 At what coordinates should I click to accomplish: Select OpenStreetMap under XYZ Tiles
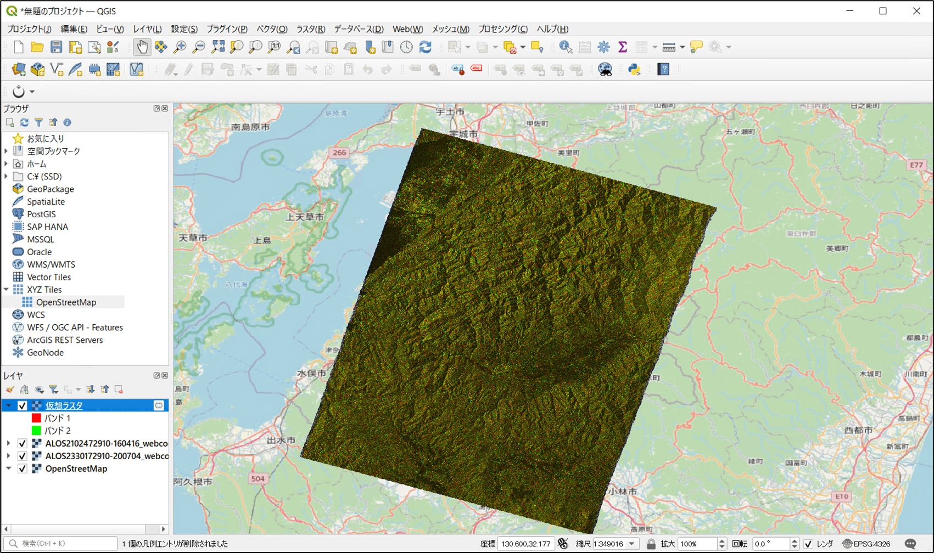66,302
